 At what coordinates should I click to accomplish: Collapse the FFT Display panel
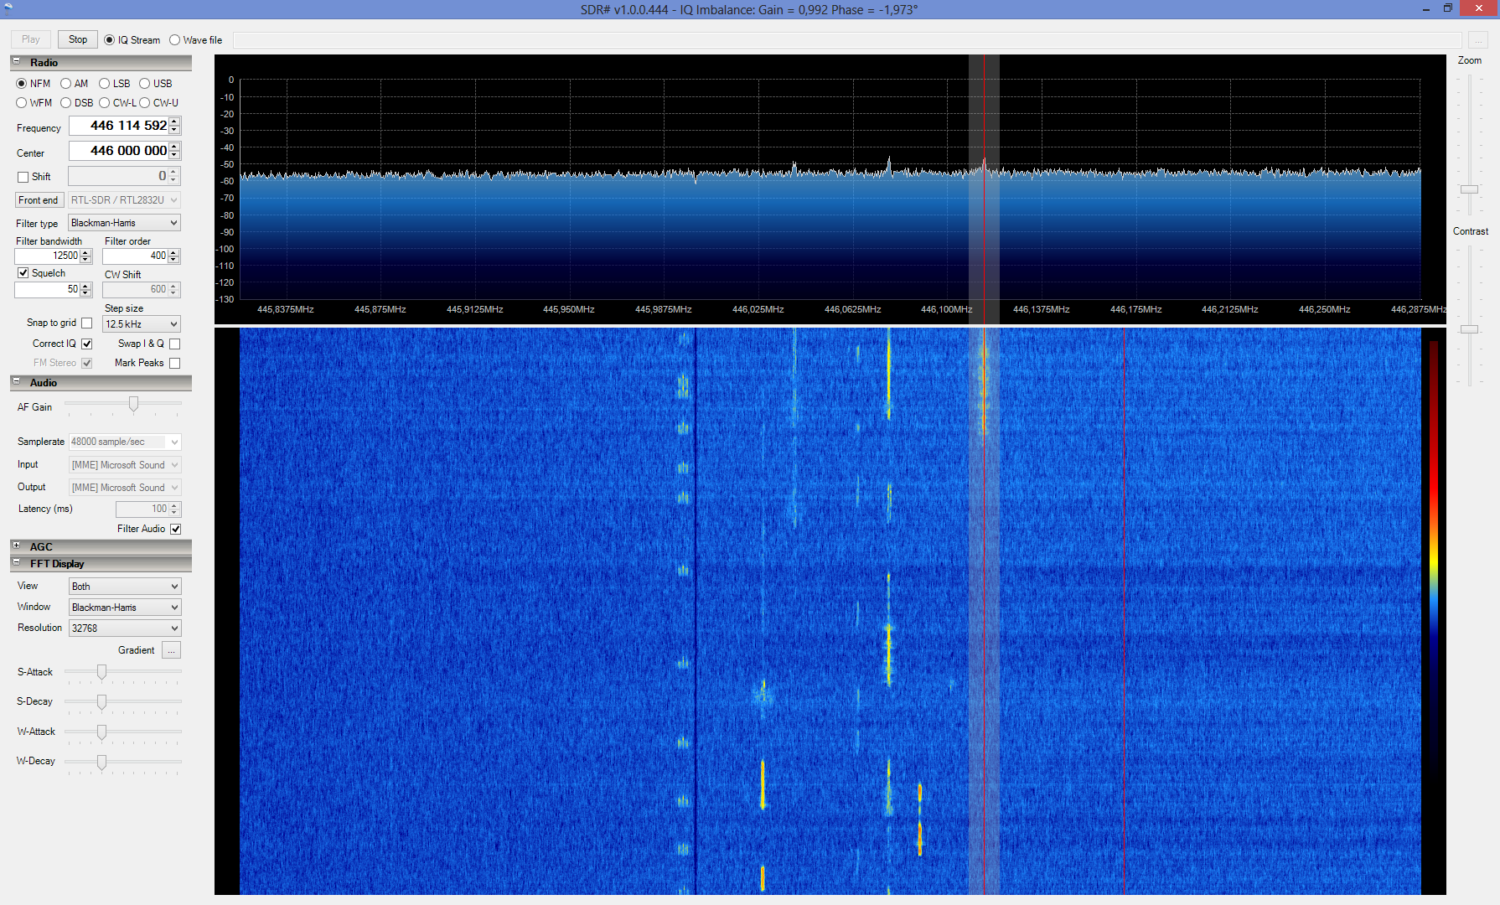[16, 563]
